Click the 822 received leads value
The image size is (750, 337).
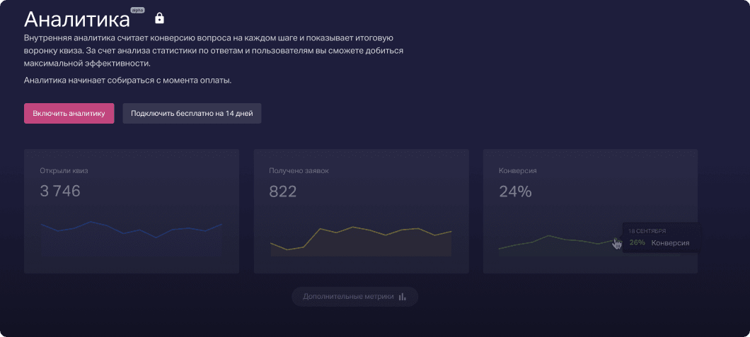tap(283, 191)
